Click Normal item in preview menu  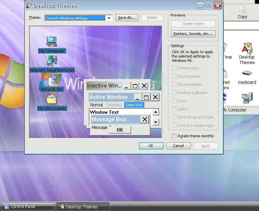point(96,105)
